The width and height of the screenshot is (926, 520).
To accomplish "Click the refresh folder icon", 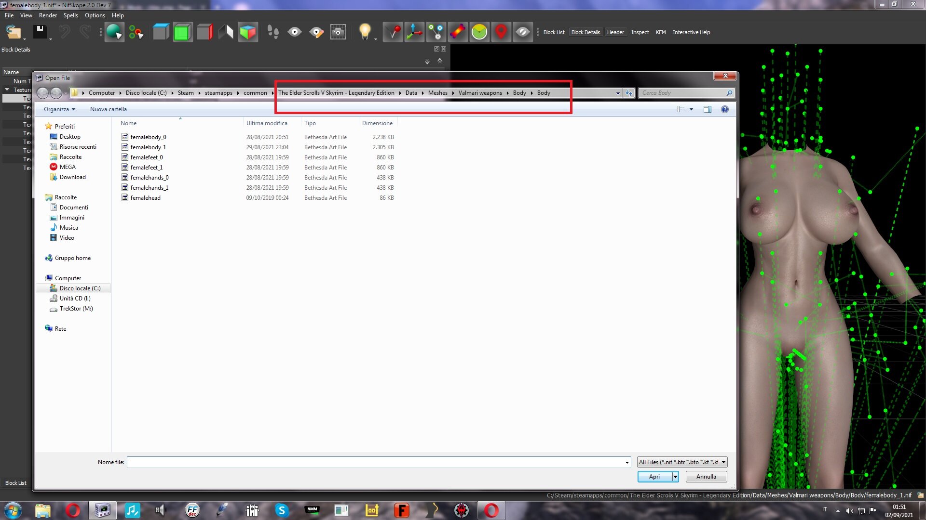I will pyautogui.click(x=629, y=93).
